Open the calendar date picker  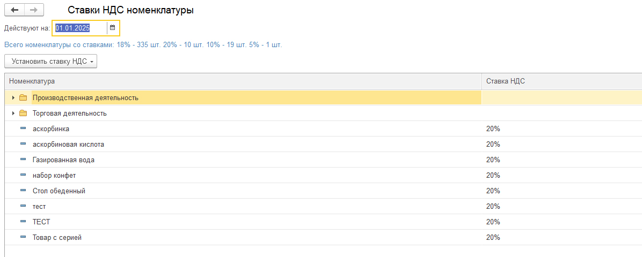pyautogui.click(x=113, y=28)
